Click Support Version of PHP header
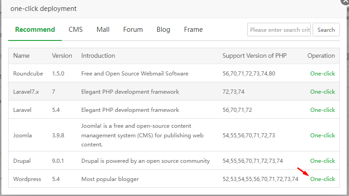Screen dimensions: 349x196 [x=254, y=55]
